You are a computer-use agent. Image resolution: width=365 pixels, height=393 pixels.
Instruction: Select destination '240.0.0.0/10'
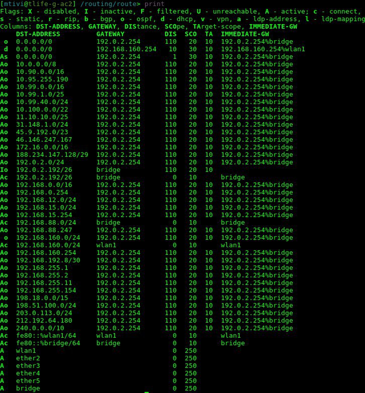coord(40,328)
